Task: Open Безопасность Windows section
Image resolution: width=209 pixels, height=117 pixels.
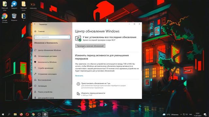Action: (x=47, y=62)
